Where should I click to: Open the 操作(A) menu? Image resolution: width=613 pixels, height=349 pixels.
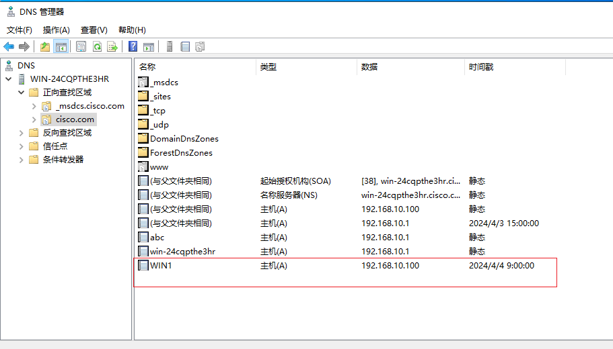57,30
